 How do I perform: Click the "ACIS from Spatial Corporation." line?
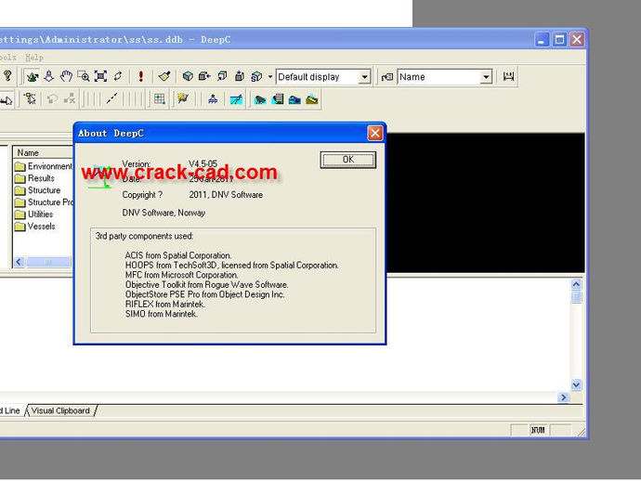point(178,255)
